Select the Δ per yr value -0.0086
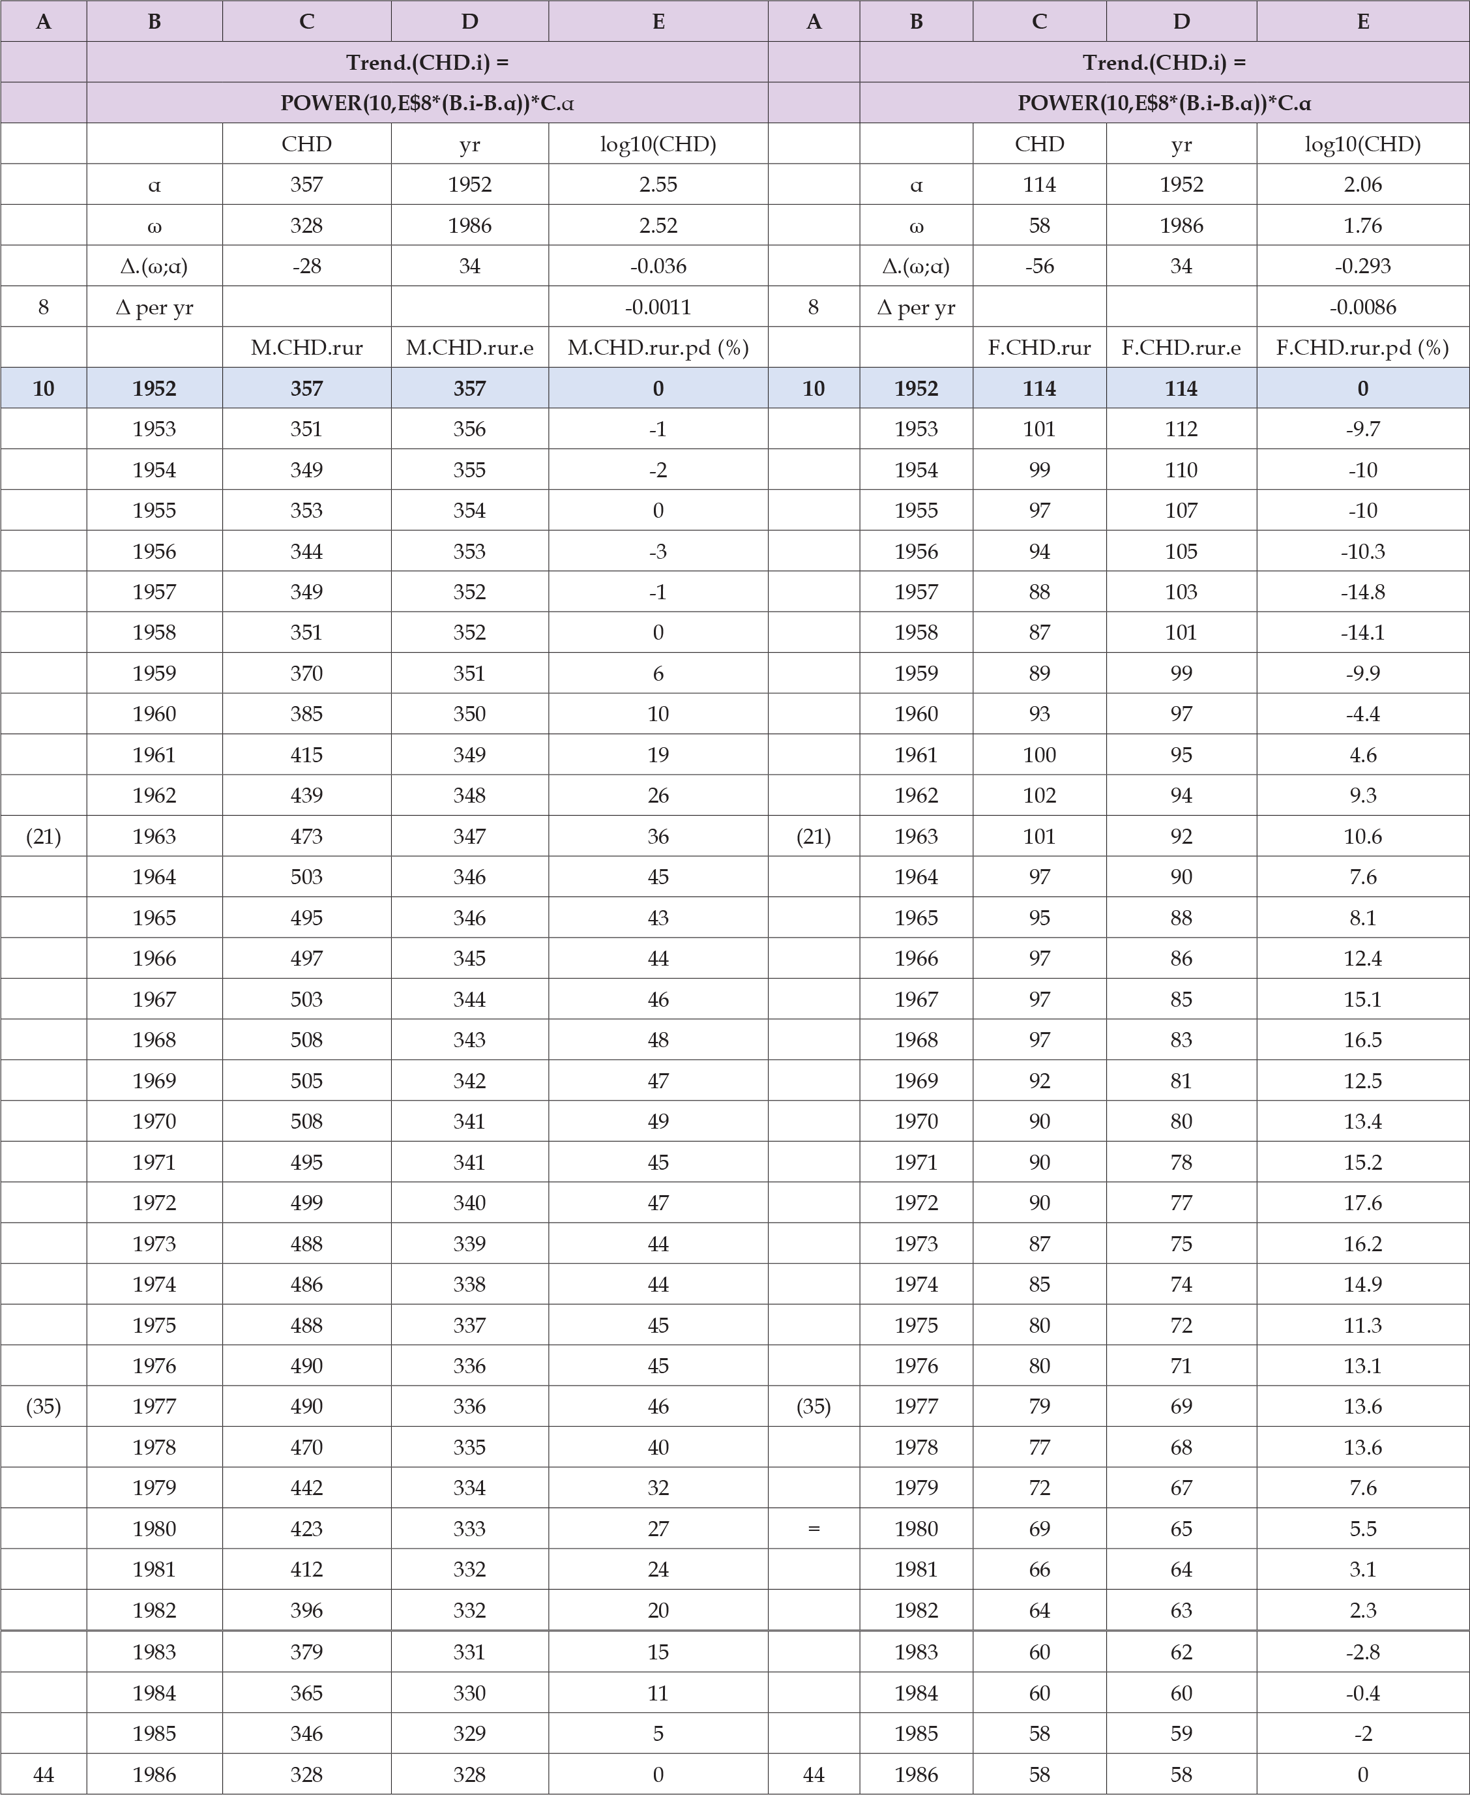1470x1795 pixels. coord(1362,306)
